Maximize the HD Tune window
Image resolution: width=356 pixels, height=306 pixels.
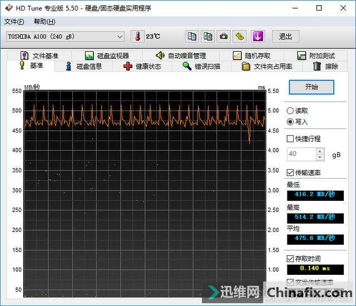click(x=319, y=8)
